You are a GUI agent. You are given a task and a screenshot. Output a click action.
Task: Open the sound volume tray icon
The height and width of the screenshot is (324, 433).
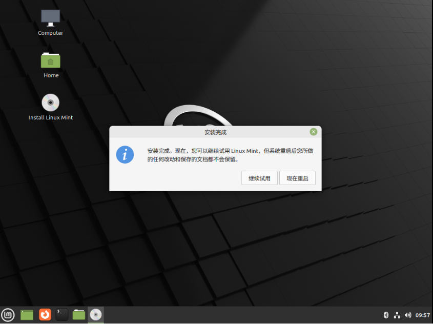(x=408, y=315)
